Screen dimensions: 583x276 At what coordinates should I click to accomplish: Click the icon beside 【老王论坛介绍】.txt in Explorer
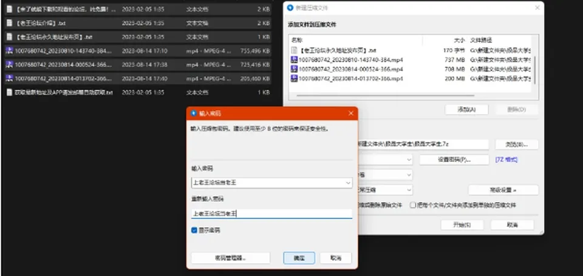(x=10, y=23)
